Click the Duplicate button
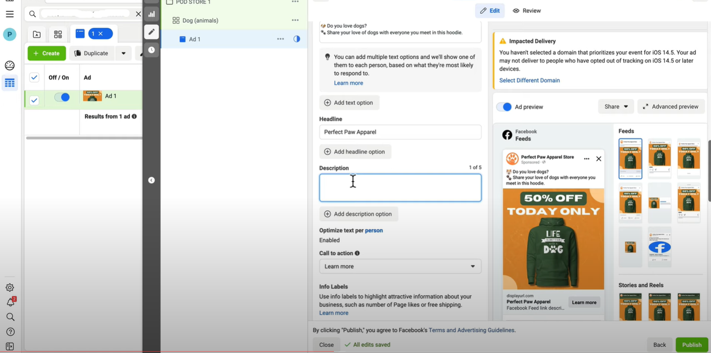 [91, 53]
